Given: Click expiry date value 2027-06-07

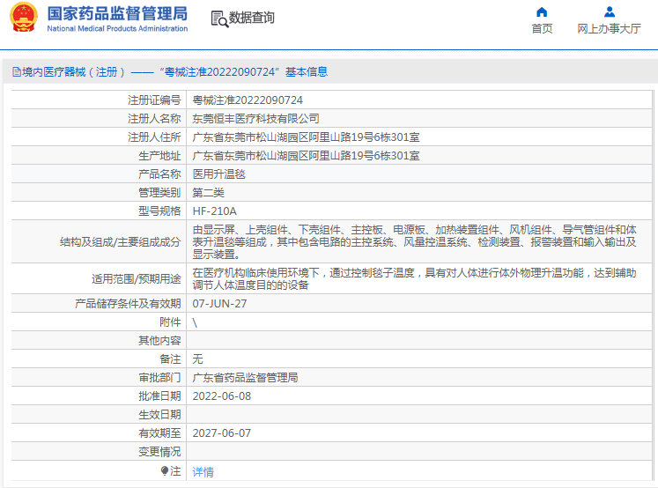Looking at the screenshot, I should 221,433.
